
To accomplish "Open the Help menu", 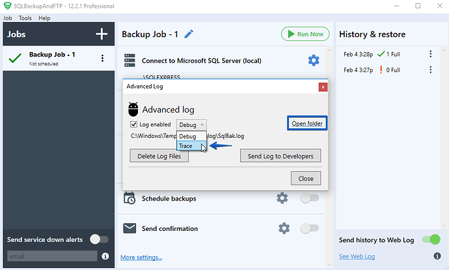I will 44,18.
